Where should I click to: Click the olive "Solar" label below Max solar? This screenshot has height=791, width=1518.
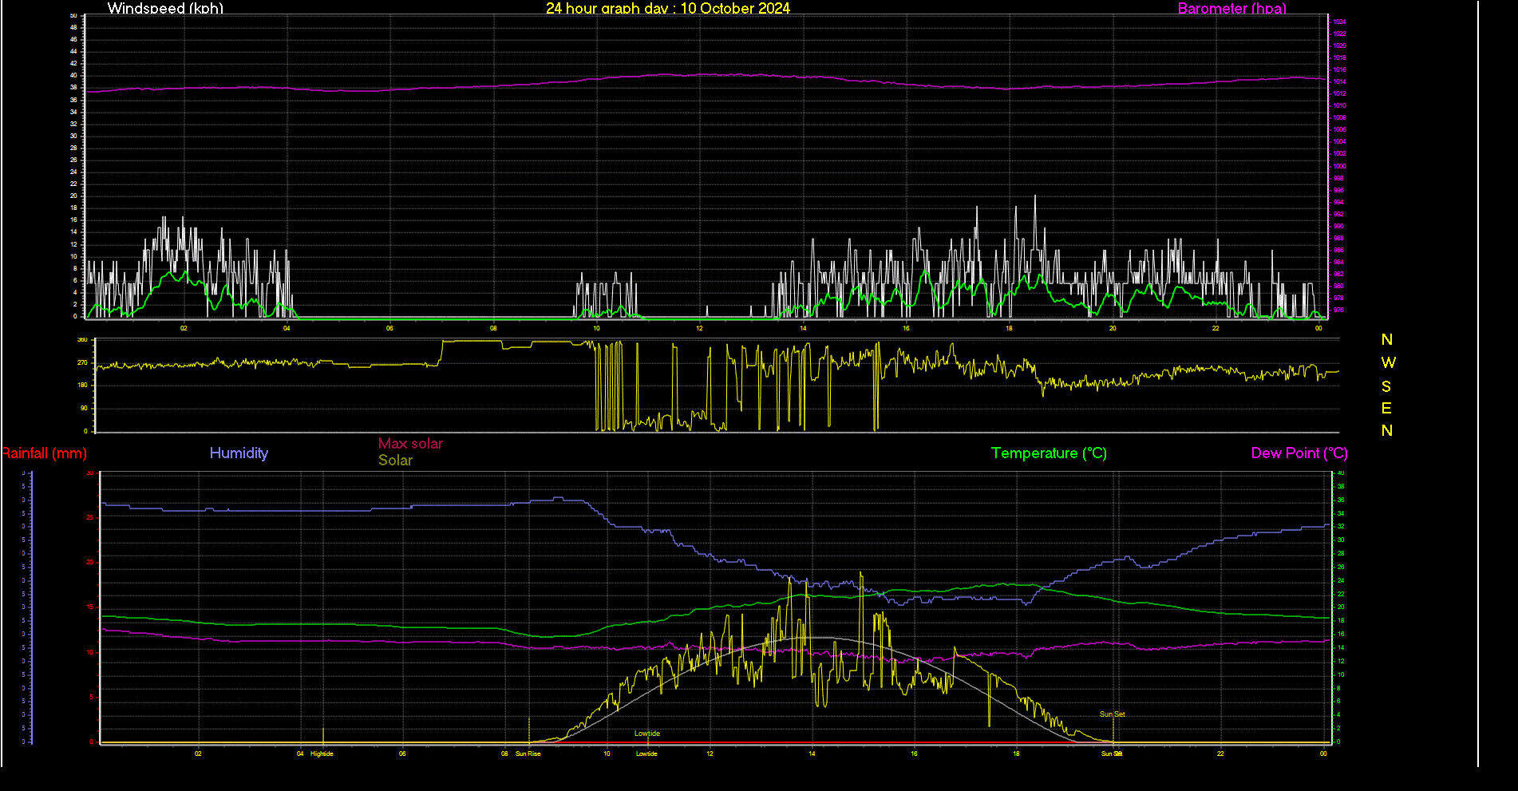coord(395,461)
